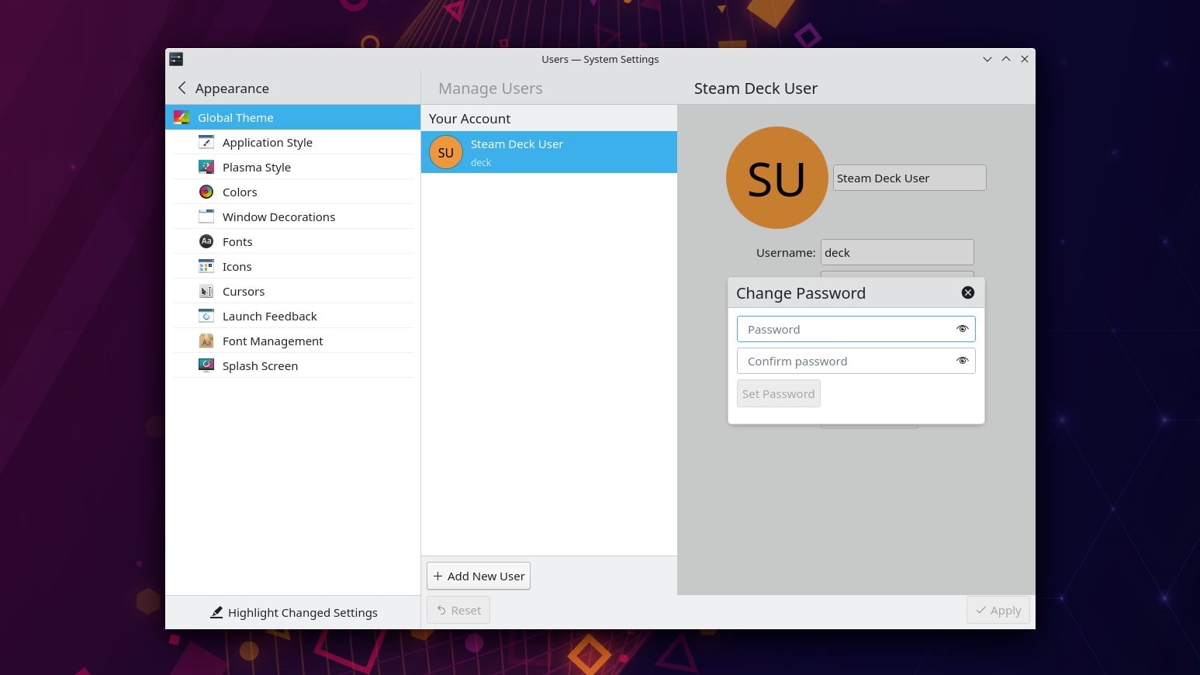Open the System Settings window menu icon

point(176,59)
